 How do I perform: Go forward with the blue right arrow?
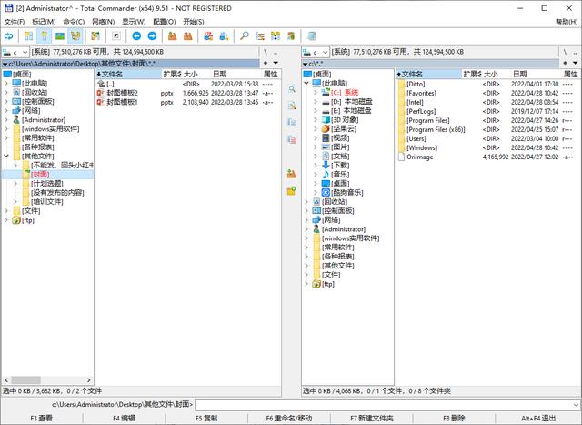point(152,36)
